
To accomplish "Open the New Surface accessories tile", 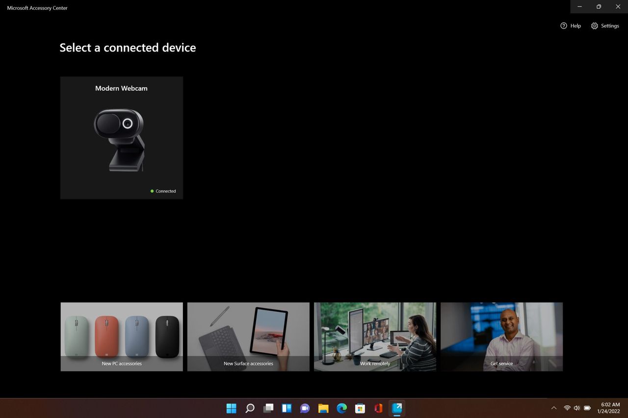I will (248, 337).
